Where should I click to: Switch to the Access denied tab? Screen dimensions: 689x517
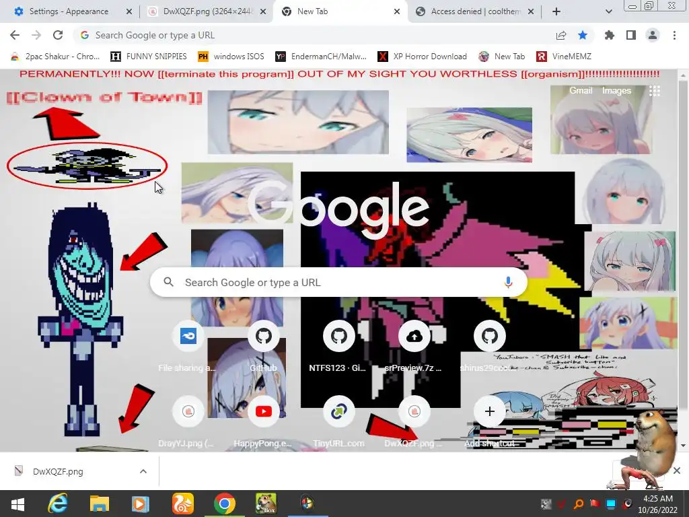(474, 11)
